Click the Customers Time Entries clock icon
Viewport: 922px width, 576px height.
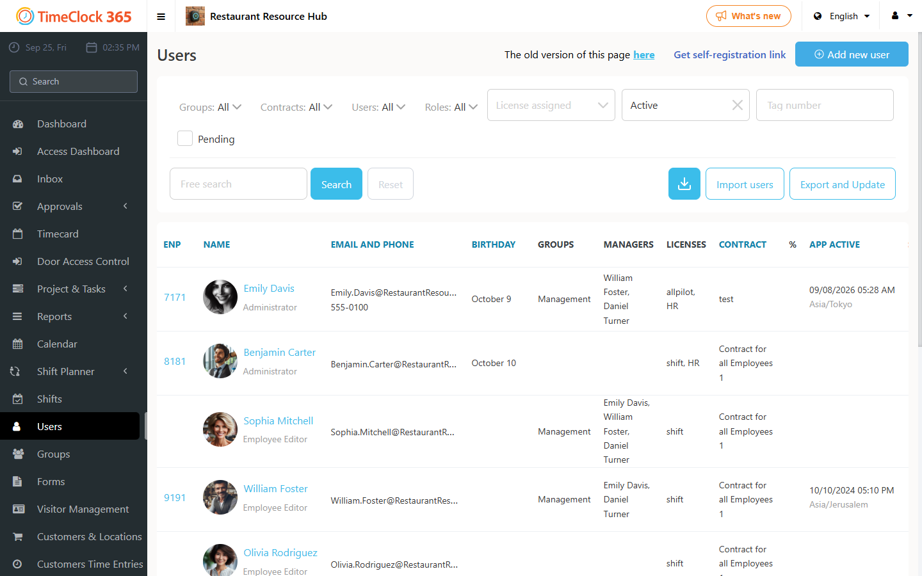(18, 564)
